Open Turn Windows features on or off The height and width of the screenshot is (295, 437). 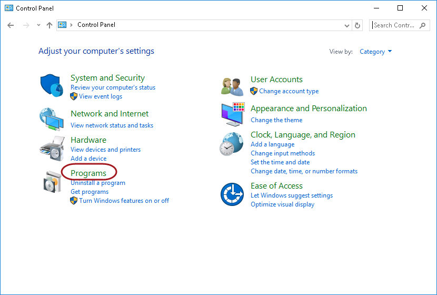tap(124, 201)
